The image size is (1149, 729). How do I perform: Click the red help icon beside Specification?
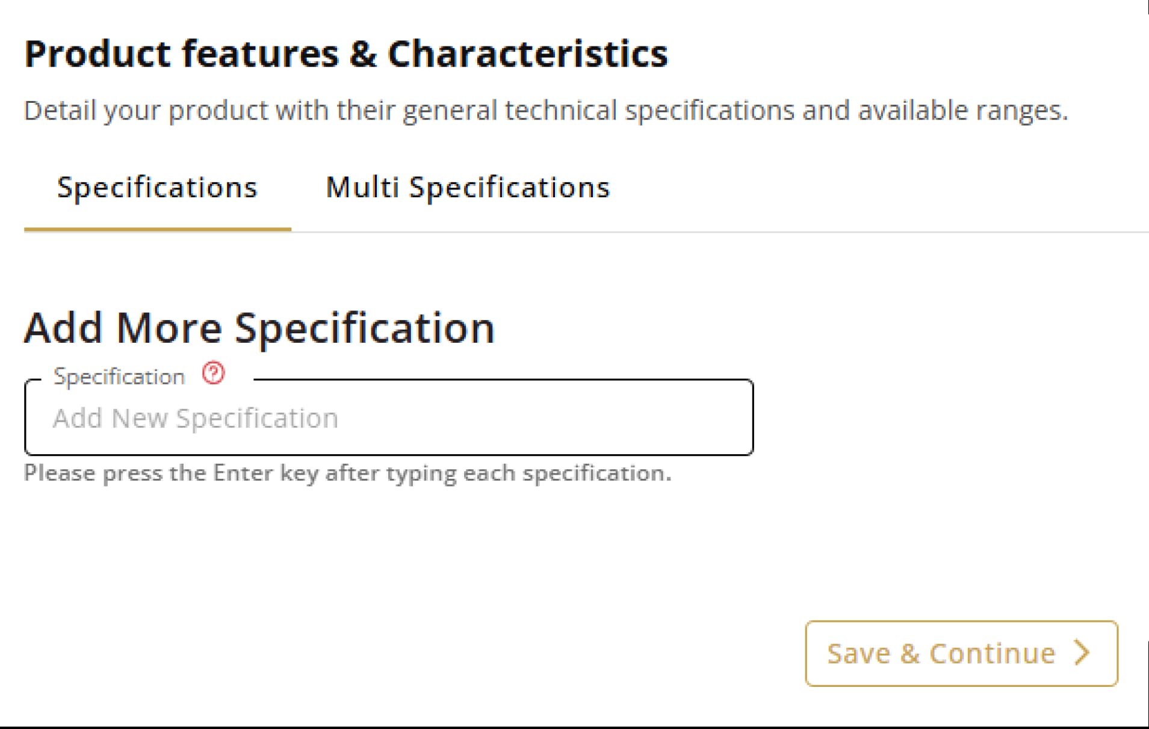point(213,374)
